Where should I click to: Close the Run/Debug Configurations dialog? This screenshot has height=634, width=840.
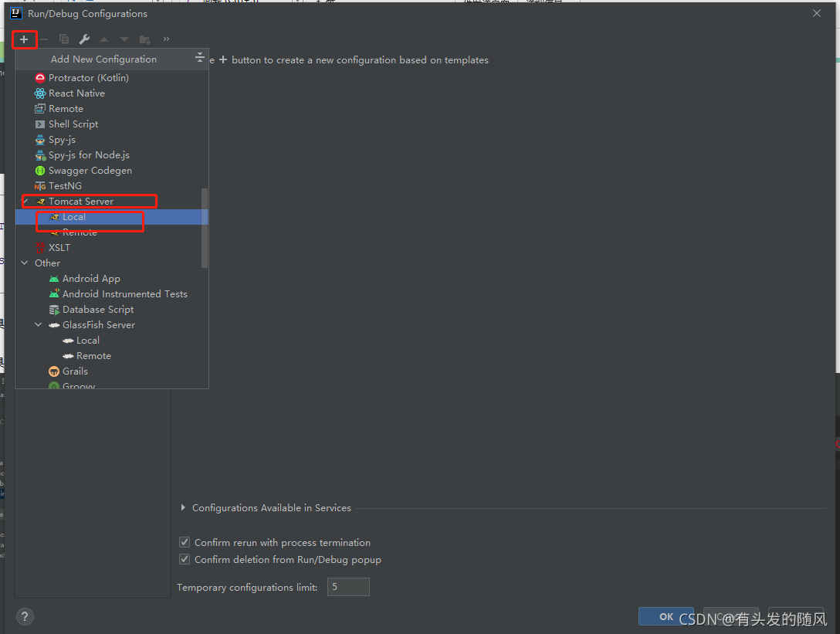click(816, 13)
